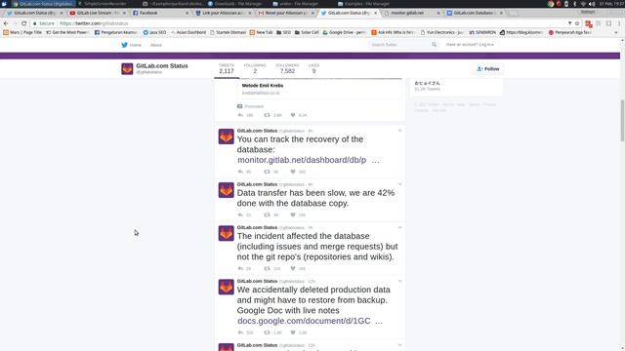This screenshot has height=351, width=625.
Task: Like the 'You can track the recovery' tweet
Action: (x=293, y=172)
